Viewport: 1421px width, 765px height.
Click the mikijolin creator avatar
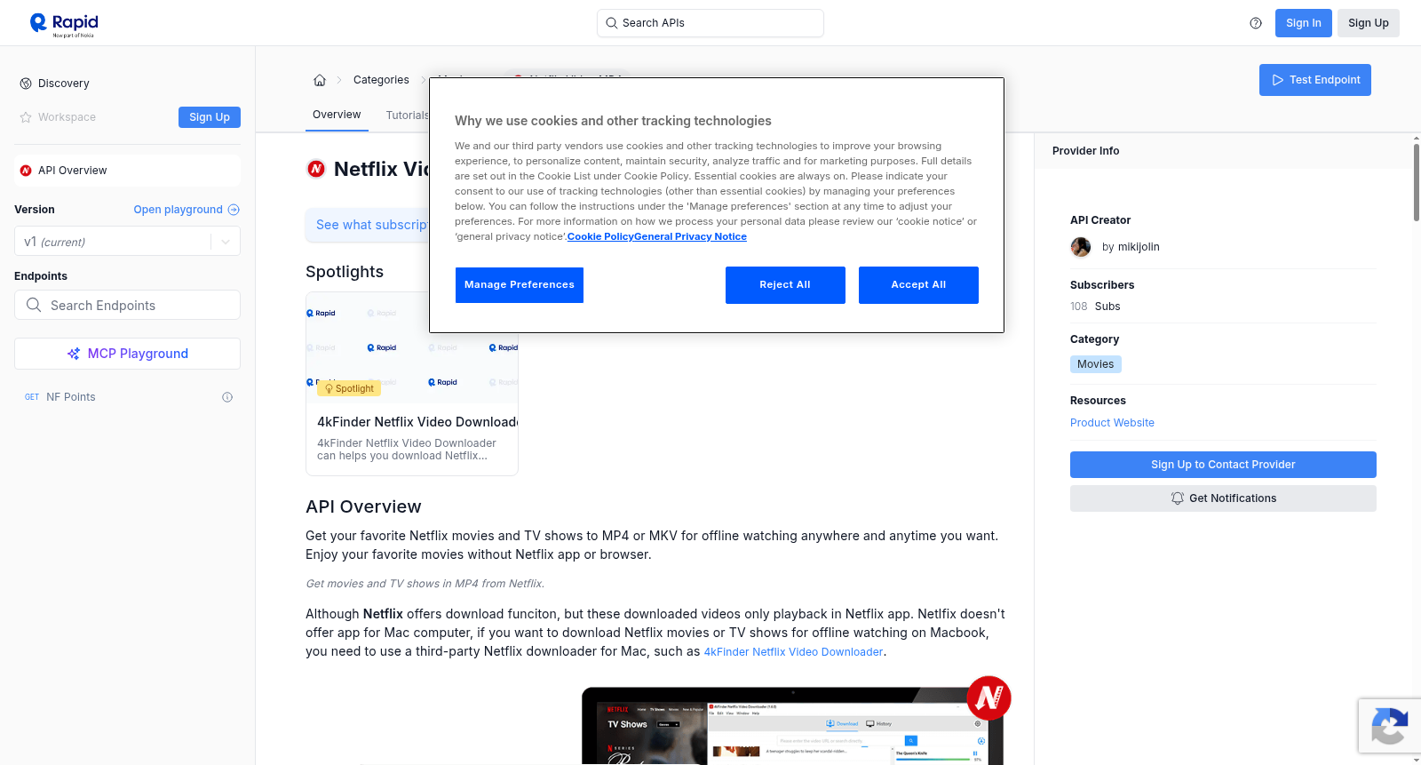coord(1081,247)
